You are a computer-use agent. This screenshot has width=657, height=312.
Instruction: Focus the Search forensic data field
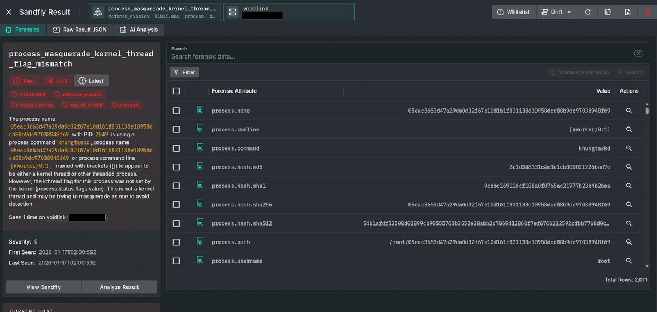399,56
